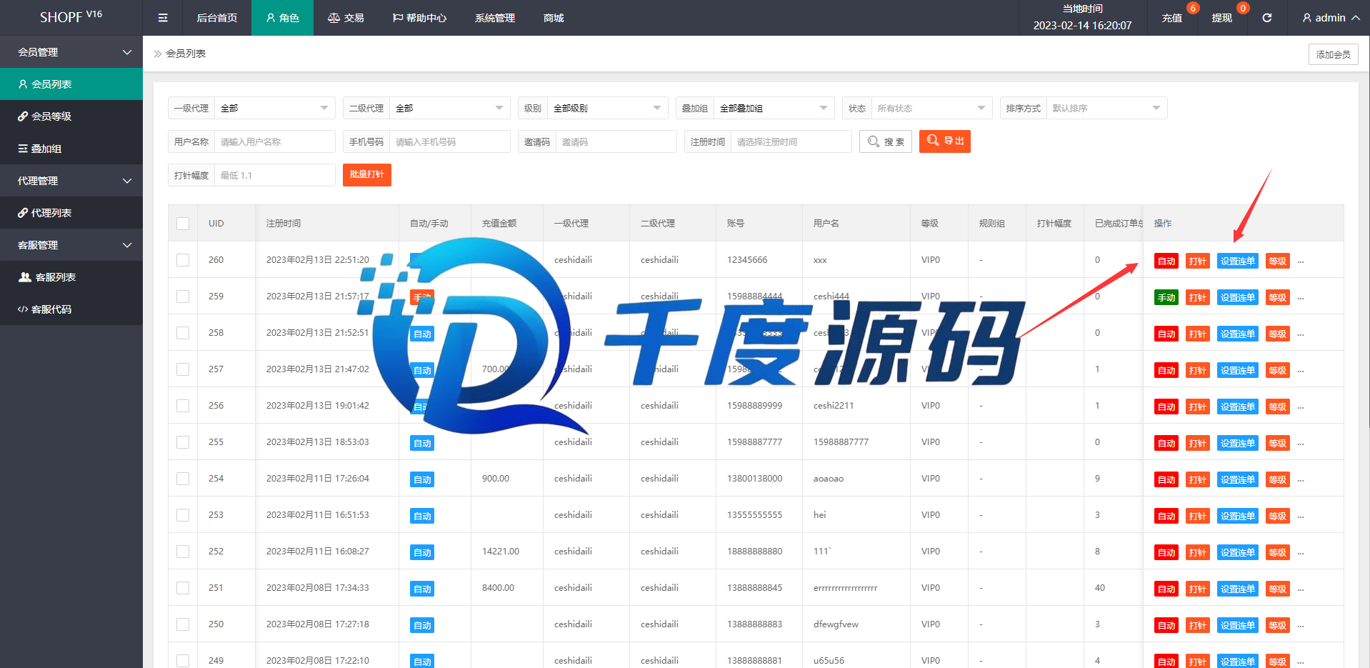Click the orange 导出 export button
Screen dimensions: 1370x668
pos(945,141)
